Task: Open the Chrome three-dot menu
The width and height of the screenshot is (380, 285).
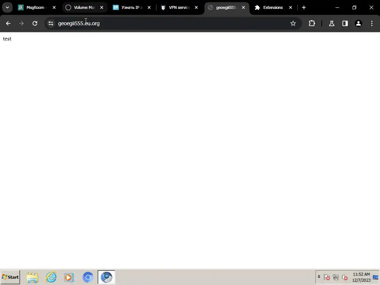Action: [x=372, y=23]
